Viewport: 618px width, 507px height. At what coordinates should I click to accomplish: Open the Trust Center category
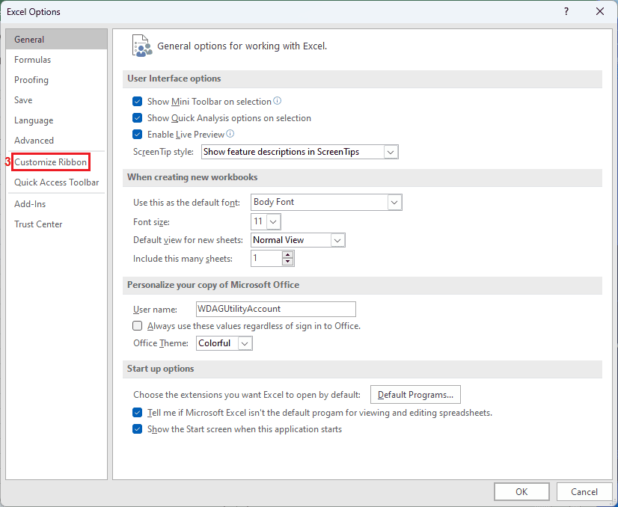click(x=57, y=224)
